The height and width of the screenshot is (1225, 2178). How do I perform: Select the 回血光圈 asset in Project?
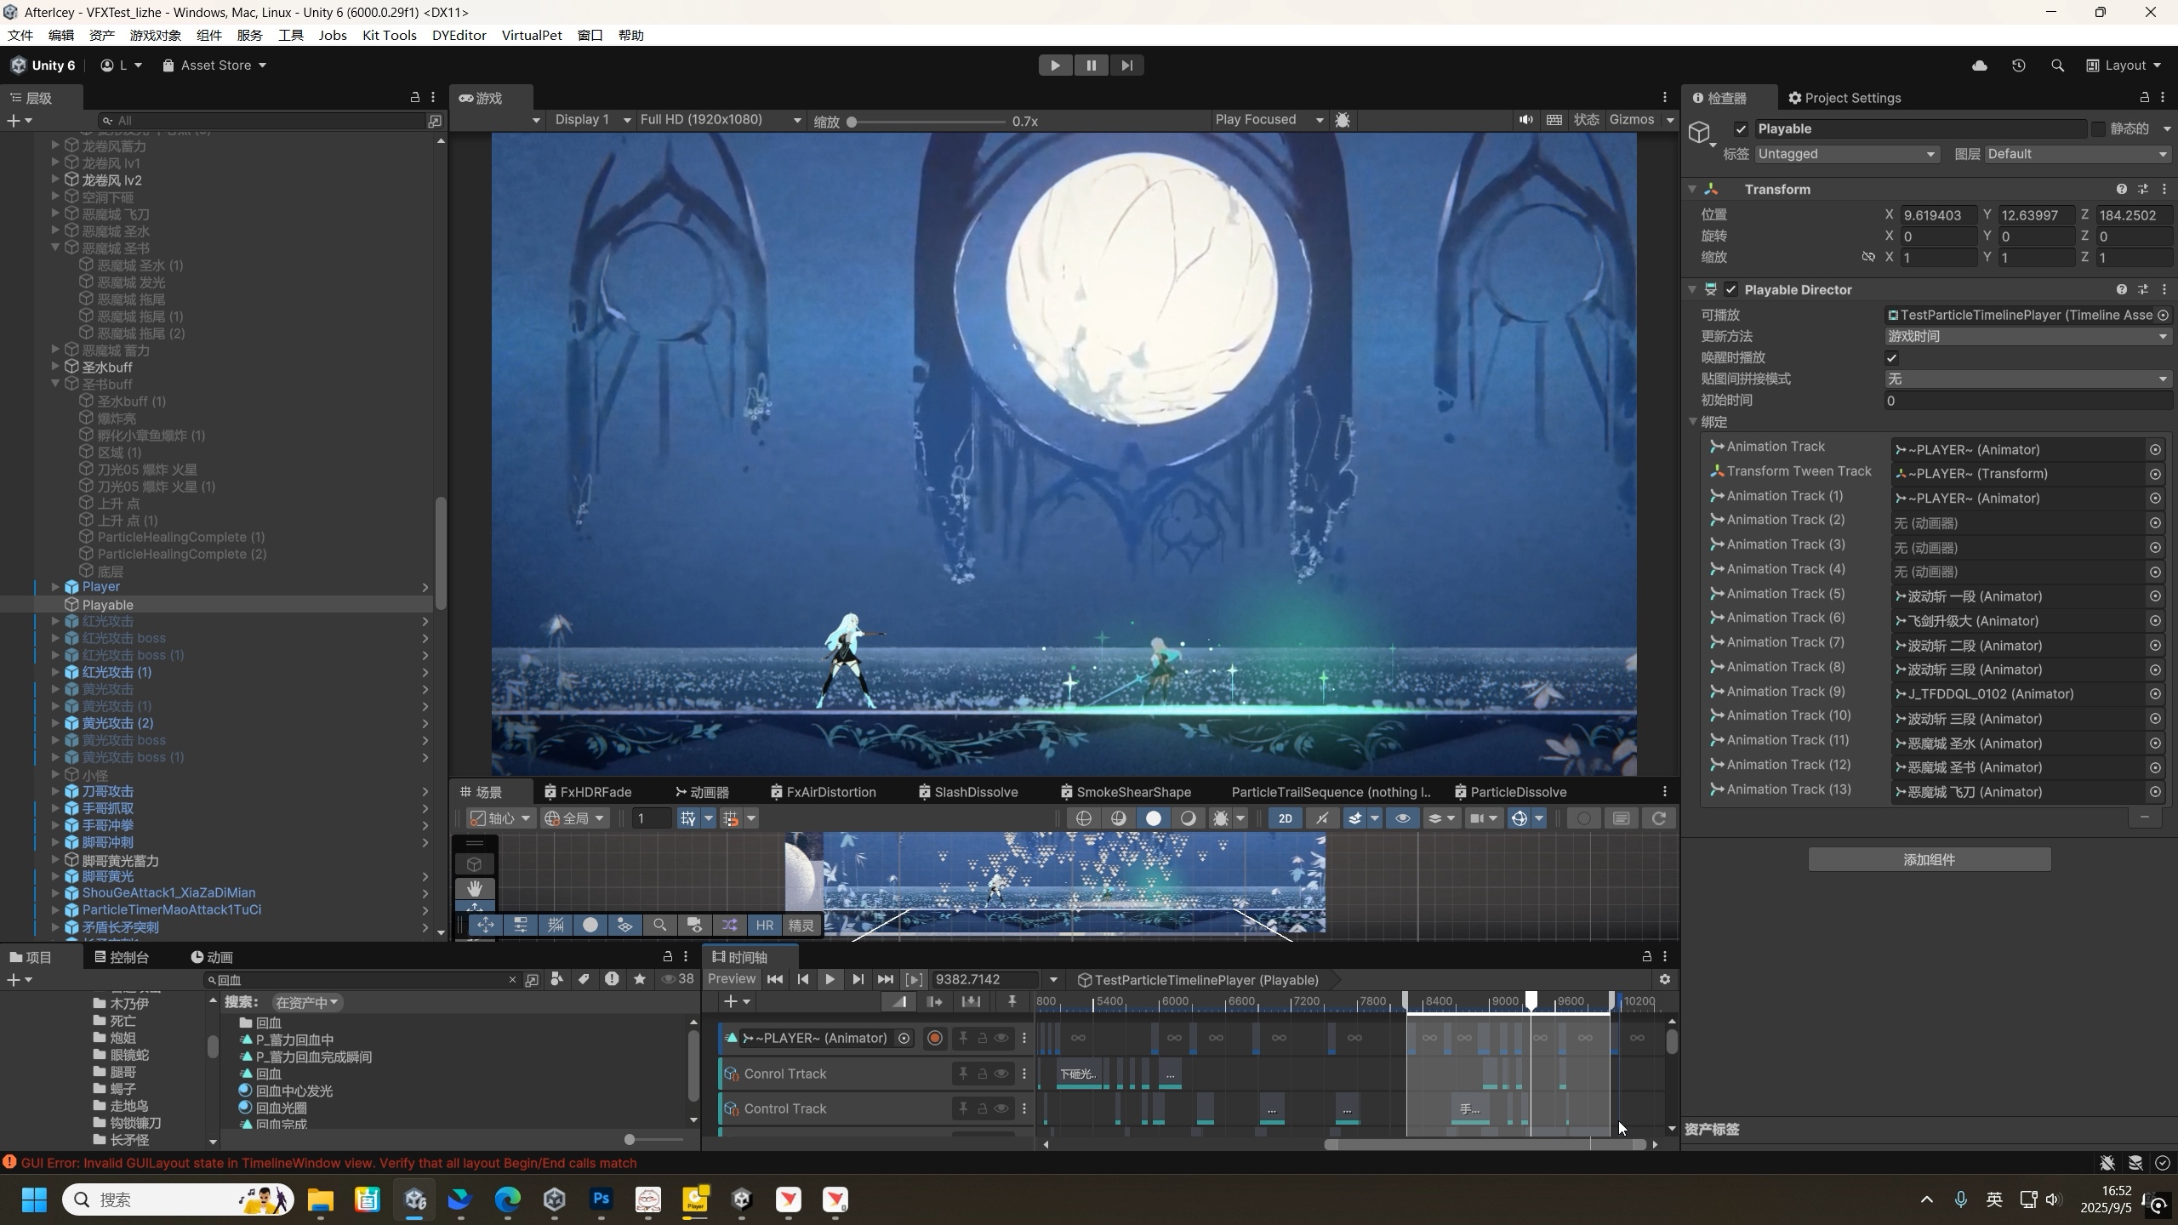(x=272, y=1108)
